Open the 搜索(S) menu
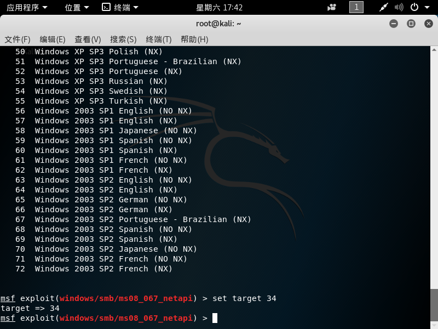The width and height of the screenshot is (438, 329). click(123, 39)
